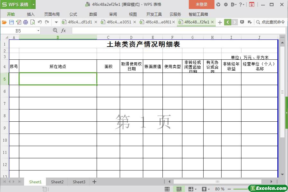Switch to normal view in the status bar

click(x=167, y=189)
